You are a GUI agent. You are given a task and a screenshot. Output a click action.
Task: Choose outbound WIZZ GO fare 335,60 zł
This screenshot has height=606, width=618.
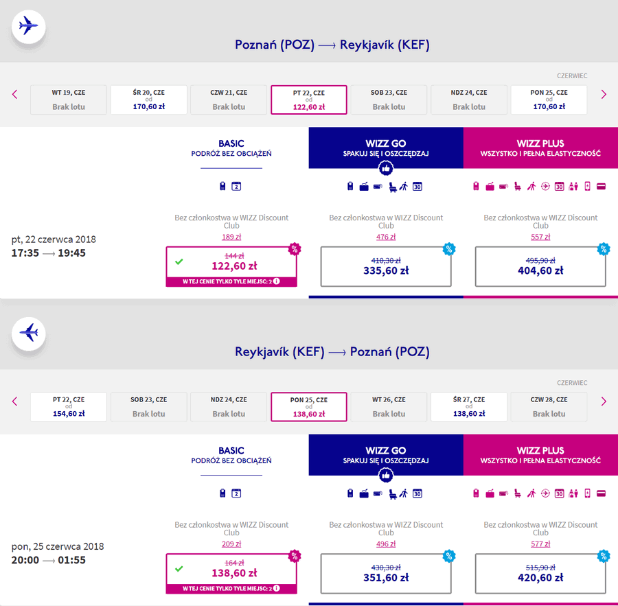click(386, 266)
